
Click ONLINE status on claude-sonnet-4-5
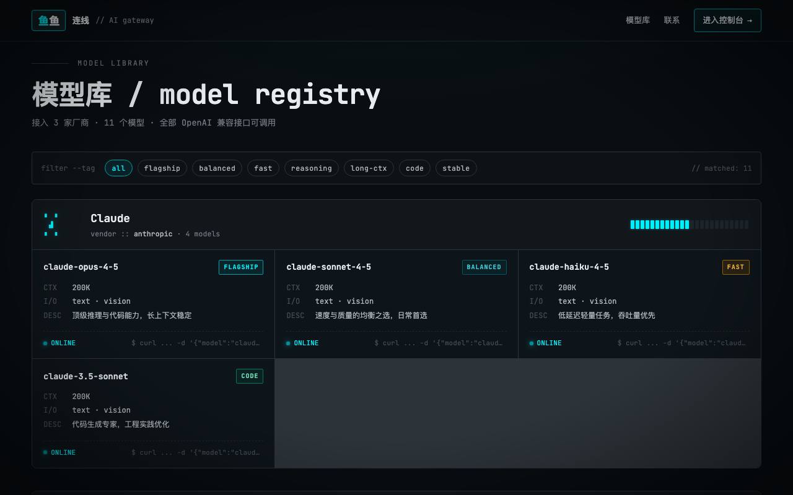302,343
